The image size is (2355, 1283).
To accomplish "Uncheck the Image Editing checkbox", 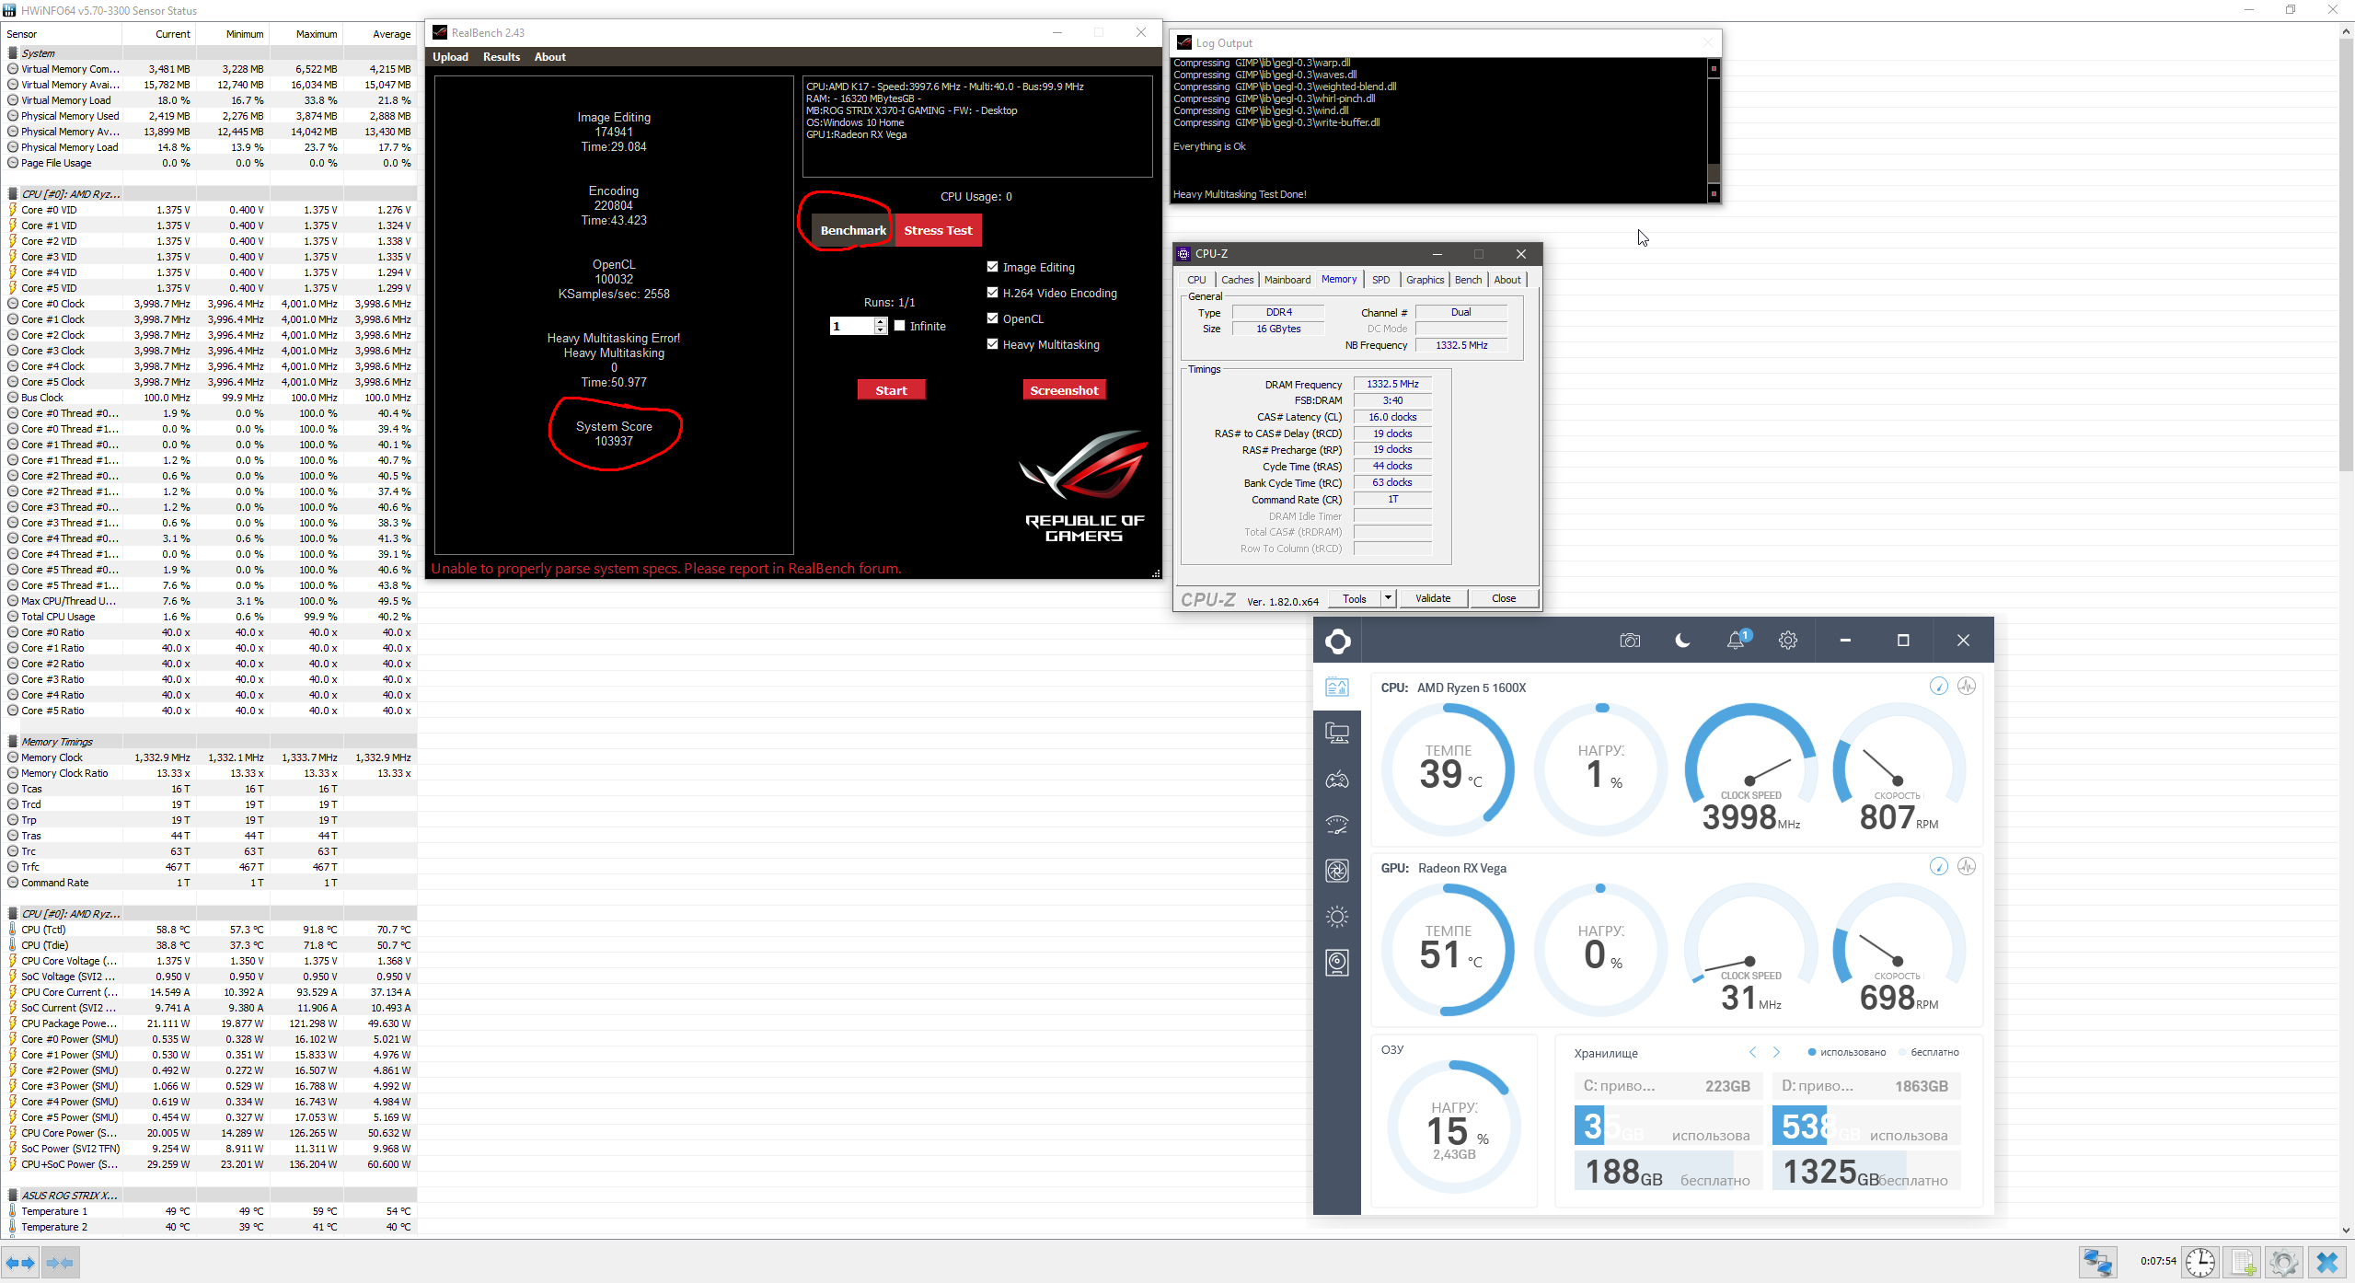I will (992, 267).
